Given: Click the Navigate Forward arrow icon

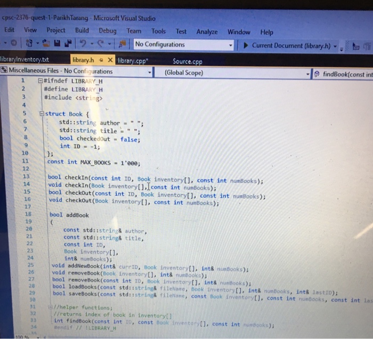Looking at the screenshot, I should click(x=14, y=43).
